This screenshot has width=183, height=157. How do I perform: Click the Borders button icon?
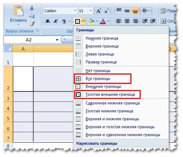pyautogui.click(x=77, y=21)
